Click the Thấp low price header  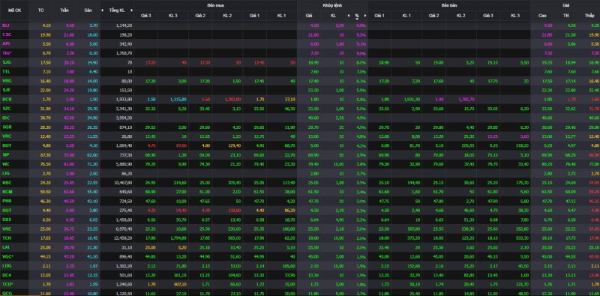pyautogui.click(x=589, y=16)
